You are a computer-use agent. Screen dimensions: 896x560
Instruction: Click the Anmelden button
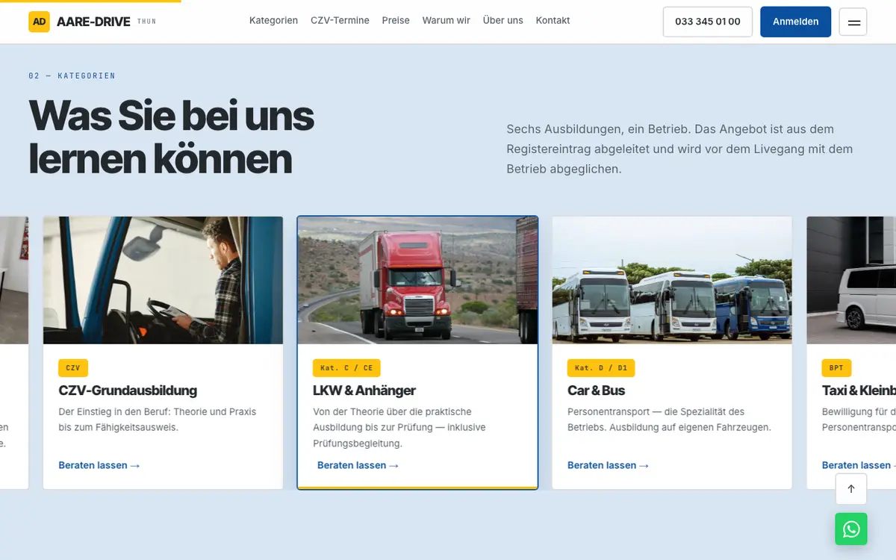click(796, 22)
